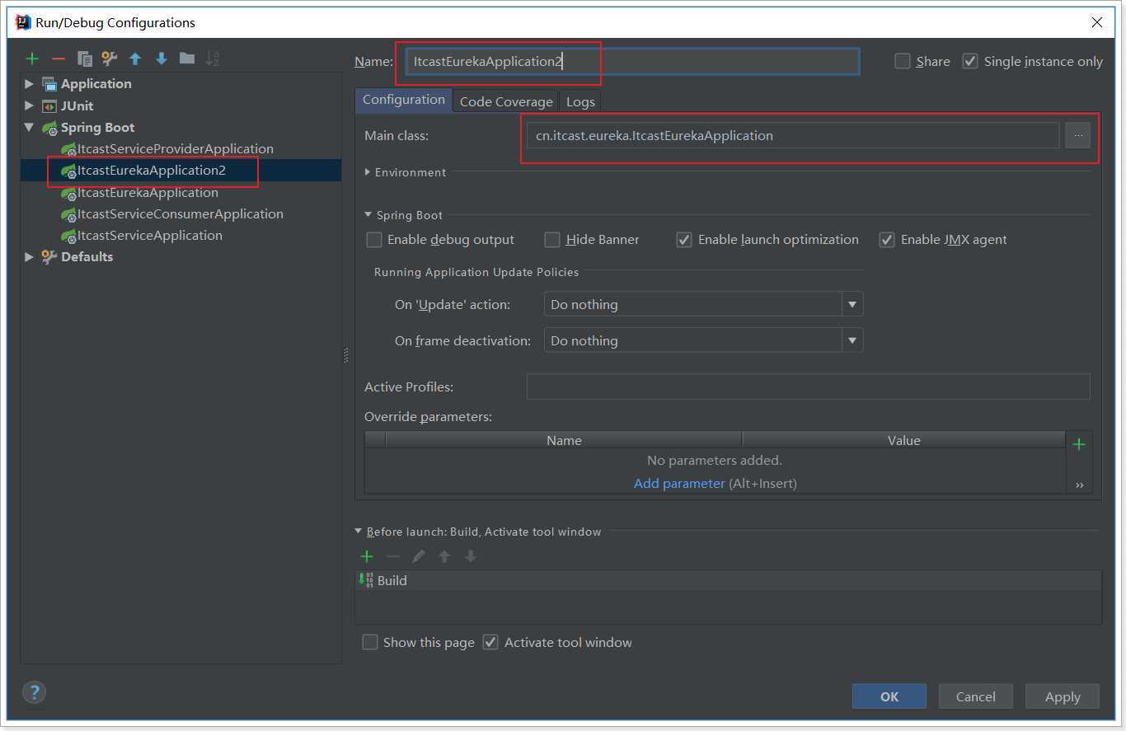Open edit defaults wrench icon
Image resolution: width=1126 pixels, height=731 pixels.
(109, 59)
